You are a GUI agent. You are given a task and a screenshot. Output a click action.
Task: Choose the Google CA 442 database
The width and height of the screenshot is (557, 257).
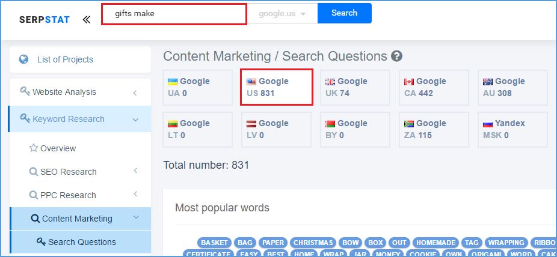click(433, 88)
